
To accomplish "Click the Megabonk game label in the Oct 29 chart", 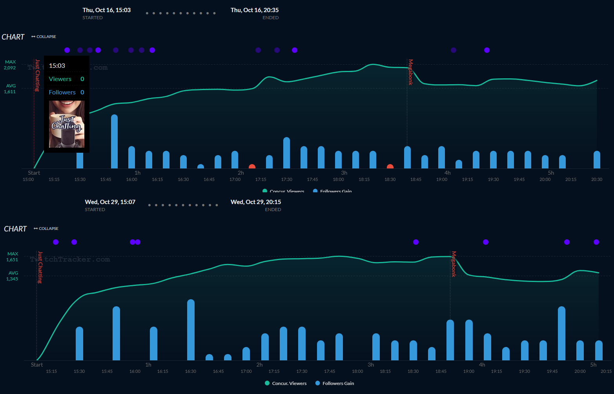I will [454, 264].
